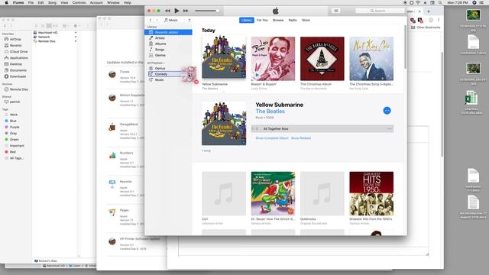
Task: Click the iTunes search field
Action: [x=380, y=11]
